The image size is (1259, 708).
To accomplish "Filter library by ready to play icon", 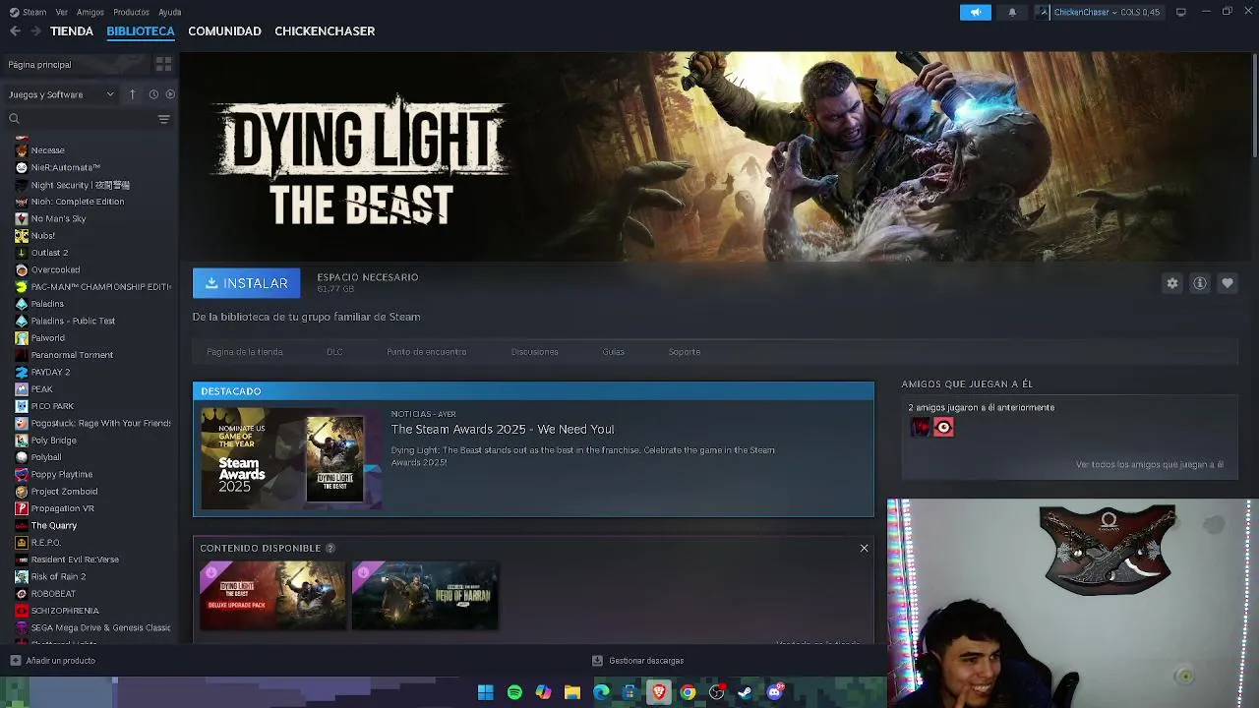I will tap(170, 94).
